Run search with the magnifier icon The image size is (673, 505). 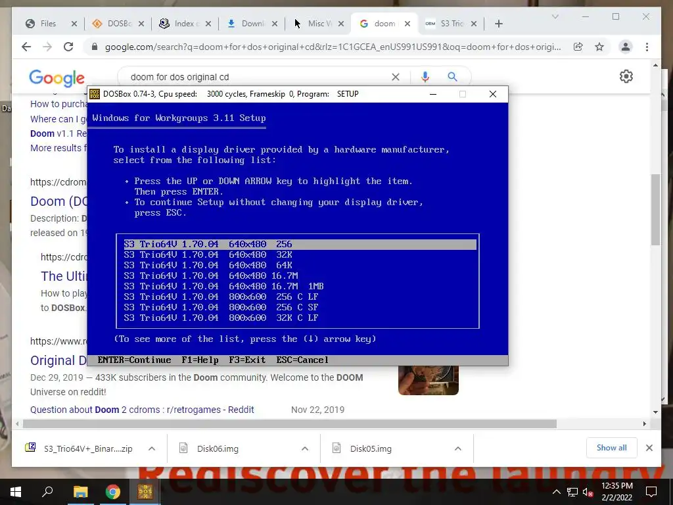click(452, 77)
